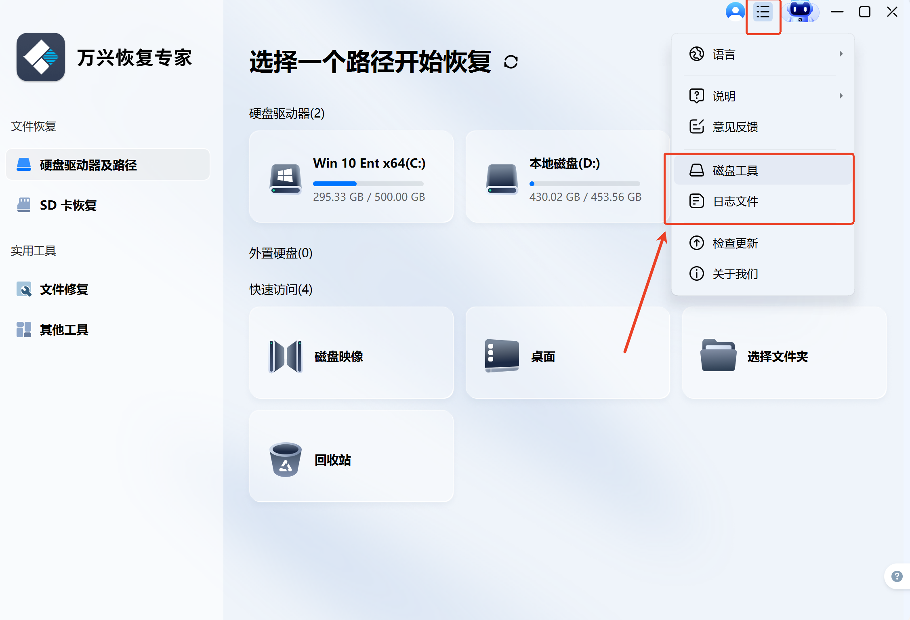Click the C: drive usage bar

pyautogui.click(x=368, y=184)
